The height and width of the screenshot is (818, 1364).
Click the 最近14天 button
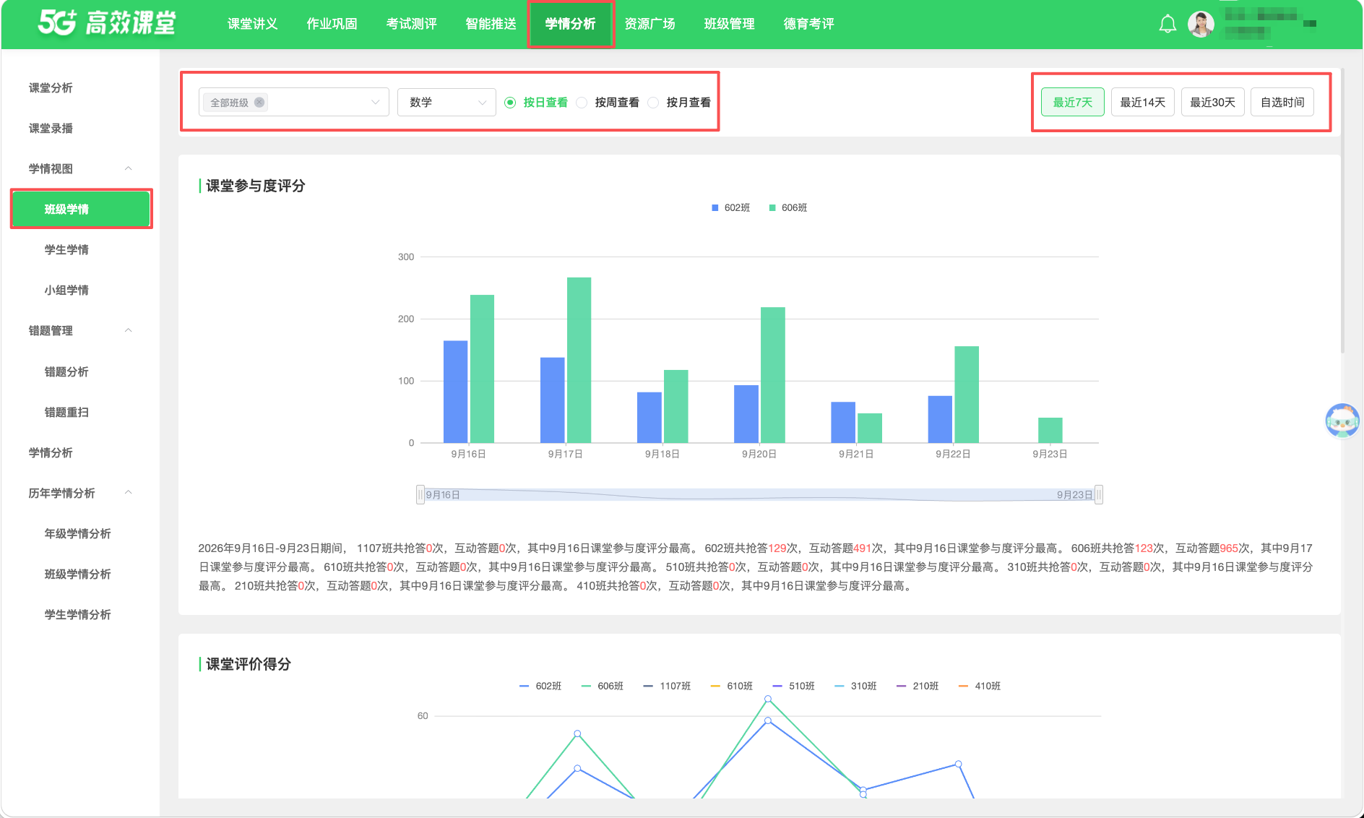1142,102
